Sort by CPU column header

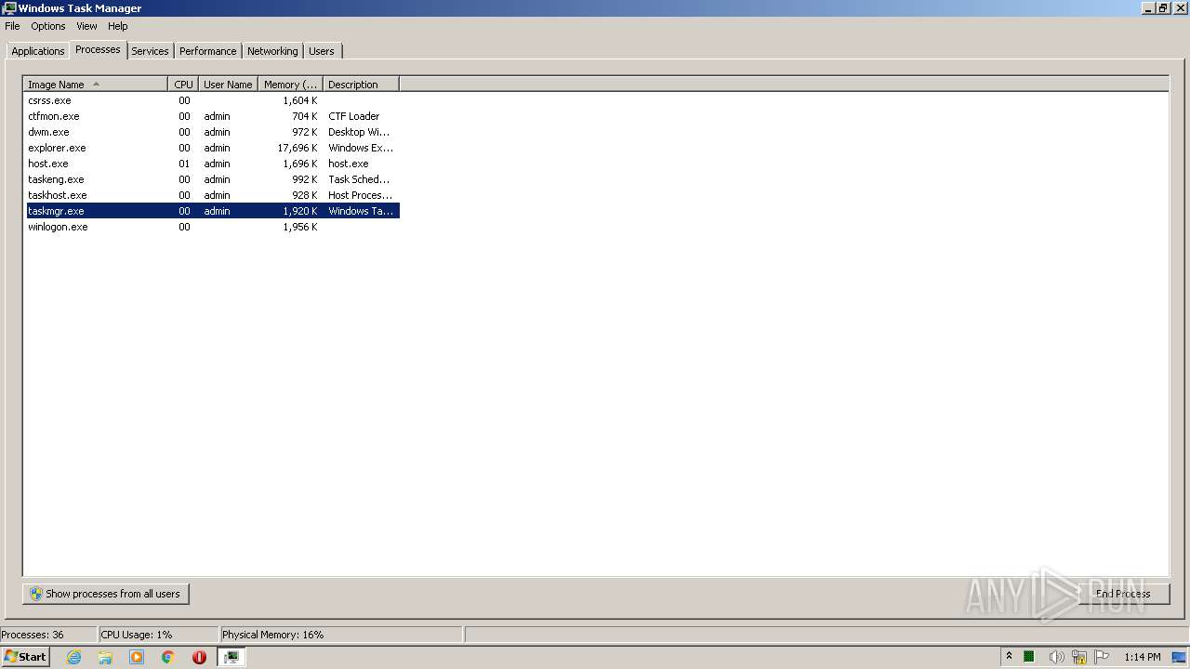[183, 85]
